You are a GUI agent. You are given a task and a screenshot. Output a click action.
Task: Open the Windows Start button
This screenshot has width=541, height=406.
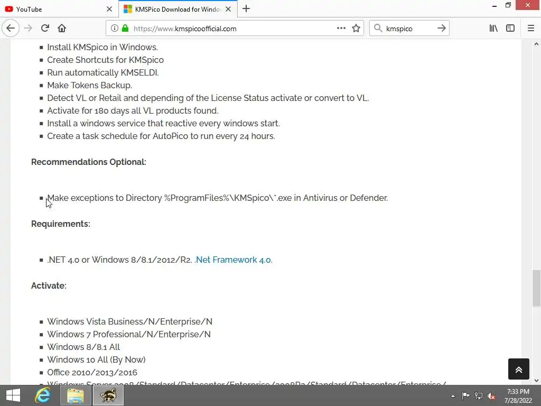click(x=13, y=395)
